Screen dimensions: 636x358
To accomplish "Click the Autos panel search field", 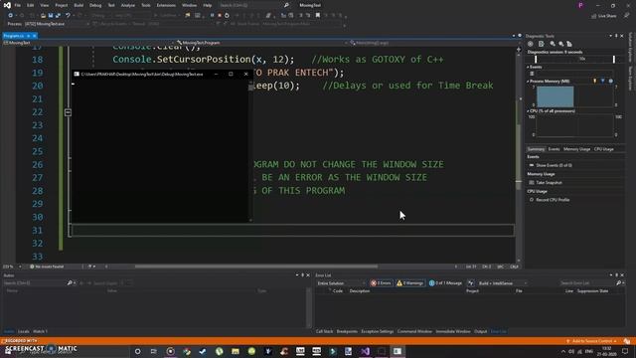I will point(35,282).
